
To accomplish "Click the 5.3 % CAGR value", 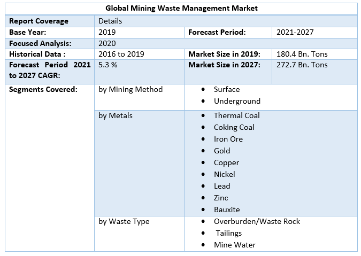I will pos(108,65).
